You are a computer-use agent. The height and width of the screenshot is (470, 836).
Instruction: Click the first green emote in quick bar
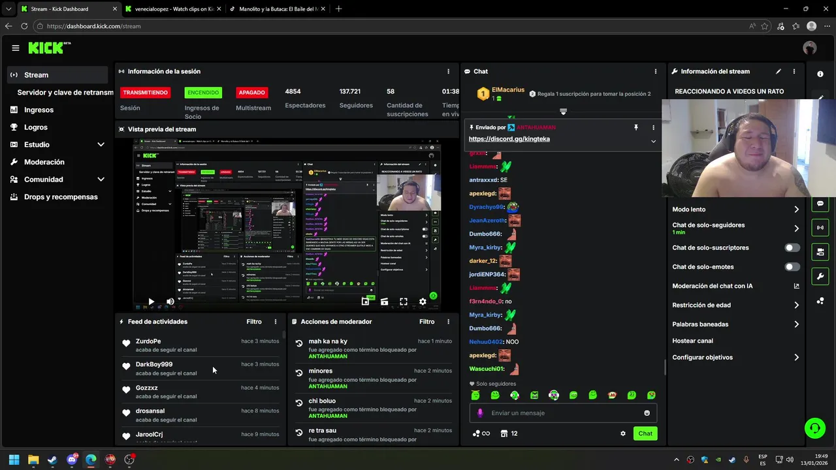[x=475, y=395]
